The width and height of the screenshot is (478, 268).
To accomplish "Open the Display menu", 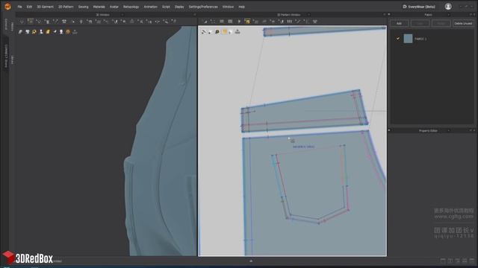I will pos(179,7).
